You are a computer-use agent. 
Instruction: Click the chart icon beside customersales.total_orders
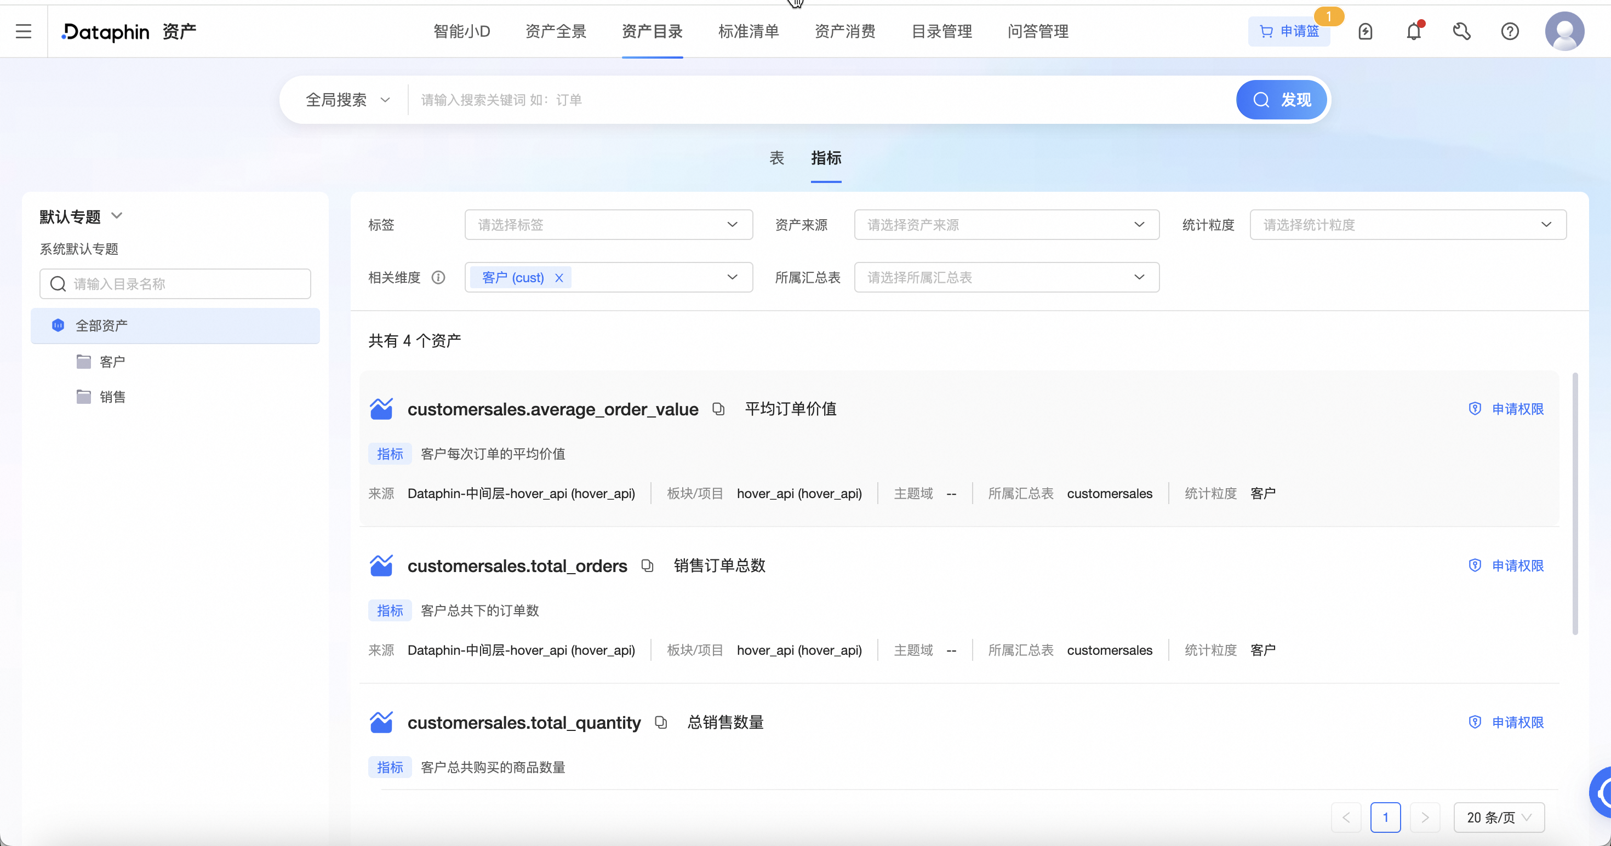(x=382, y=564)
